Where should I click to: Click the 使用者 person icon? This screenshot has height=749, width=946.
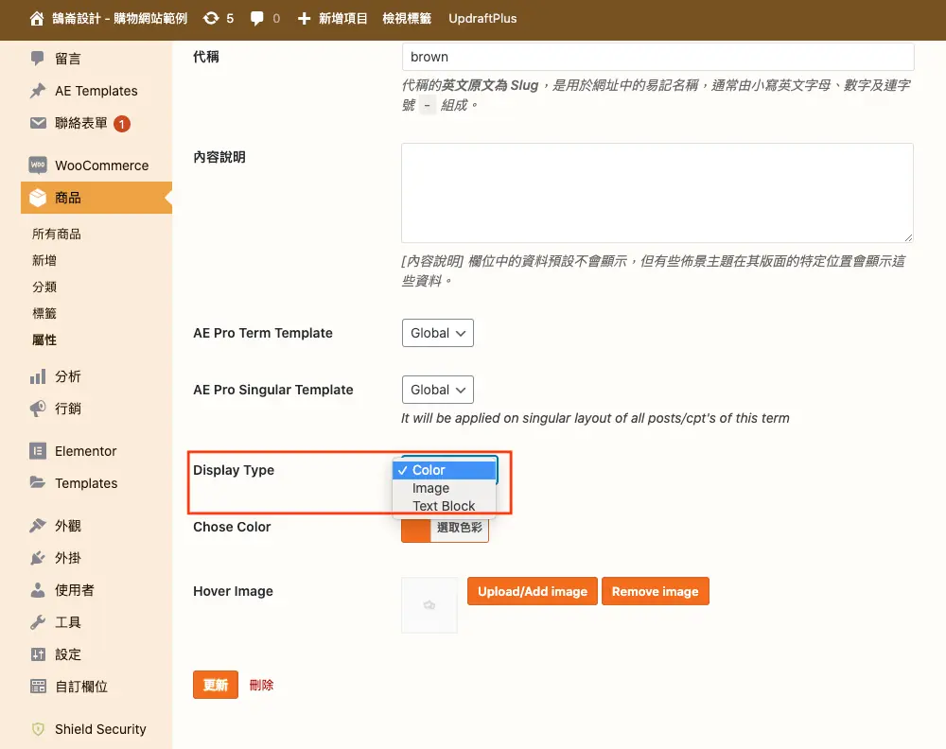click(x=38, y=590)
